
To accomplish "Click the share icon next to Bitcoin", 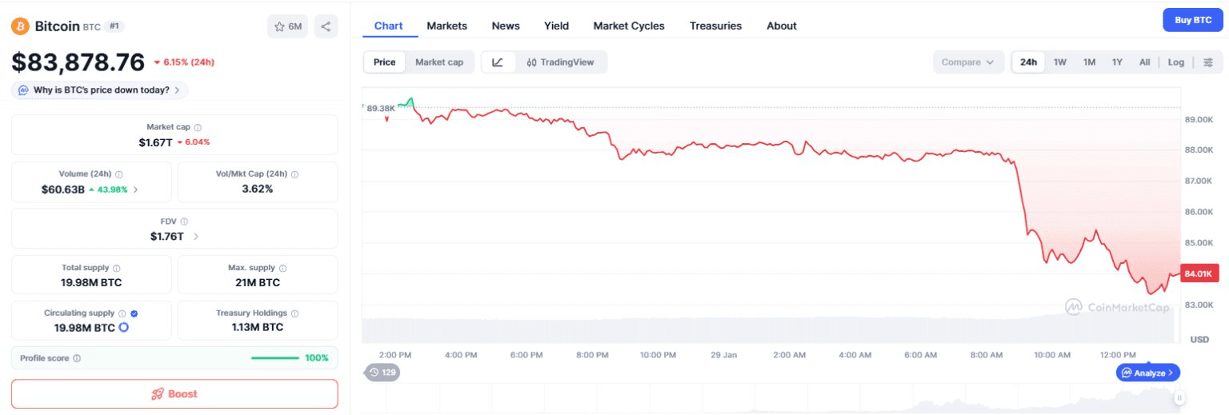I will (x=326, y=26).
